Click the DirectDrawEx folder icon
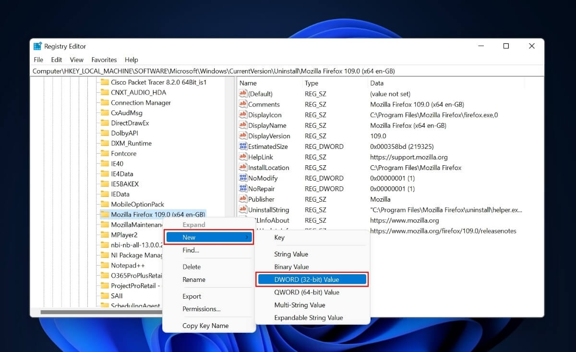Screen dimensions: 576x352 [105, 123]
